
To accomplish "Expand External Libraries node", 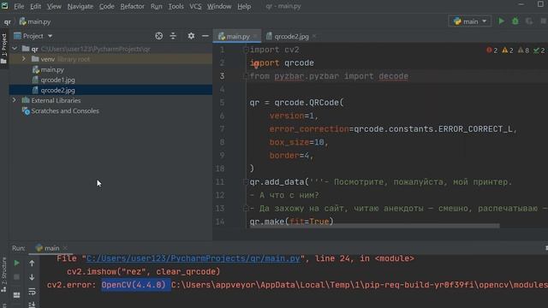I will coord(14,100).
